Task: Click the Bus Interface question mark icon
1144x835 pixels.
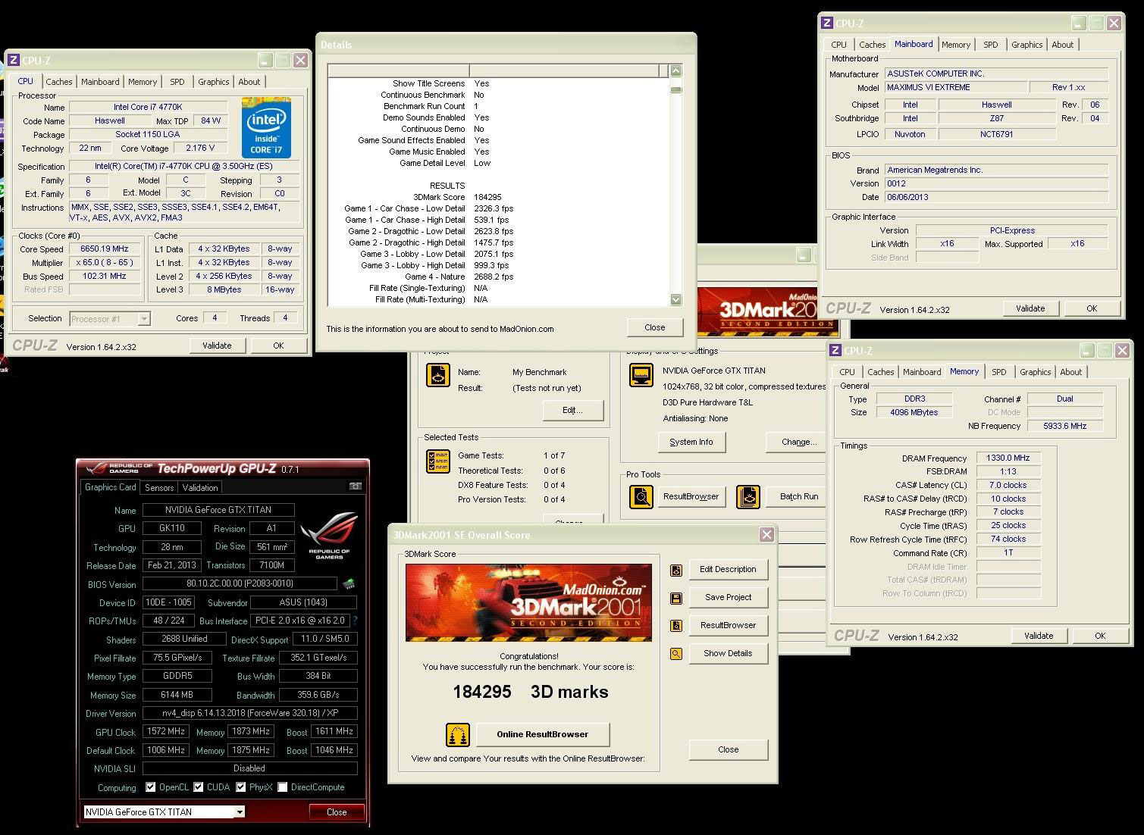Action: 355,621
